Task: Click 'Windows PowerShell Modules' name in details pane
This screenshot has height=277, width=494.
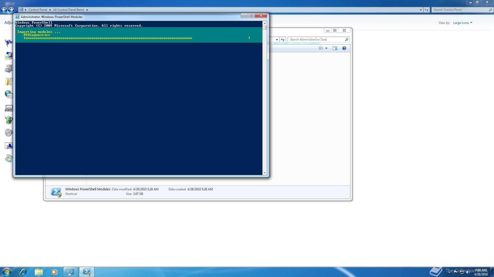Action: (88, 189)
